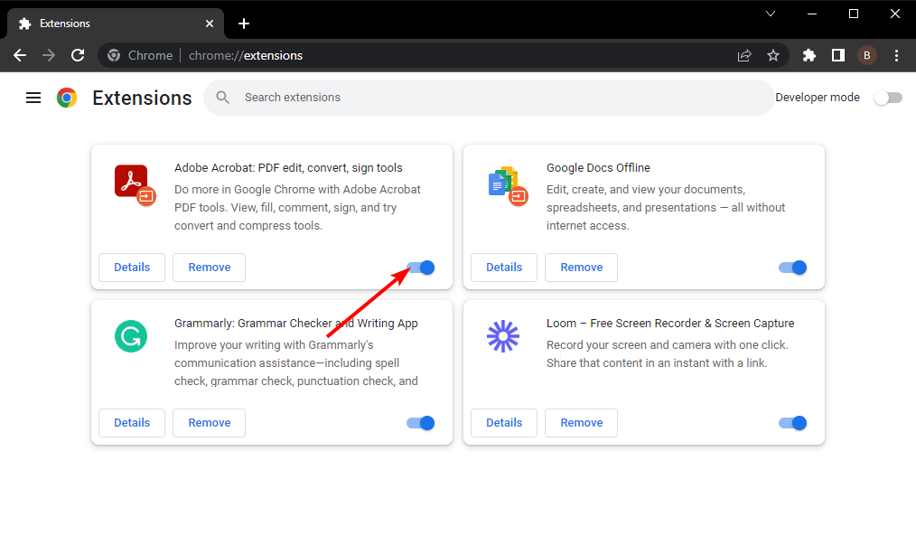Click description 'Record your screen and camera with one click.'
This screenshot has width=916, height=536.
(668, 345)
